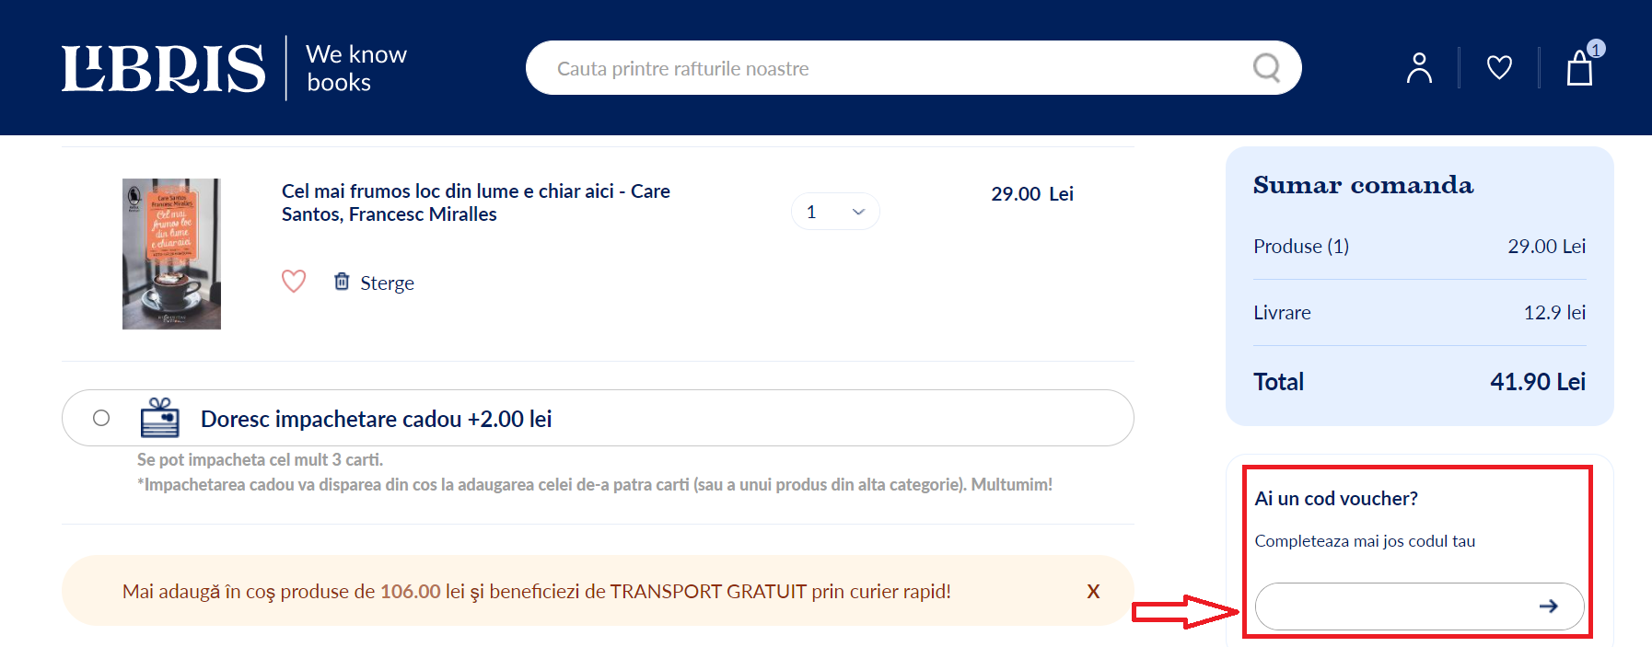Click the voucher code input field
Image resolution: width=1652 pixels, height=647 pixels.
click(x=1390, y=606)
